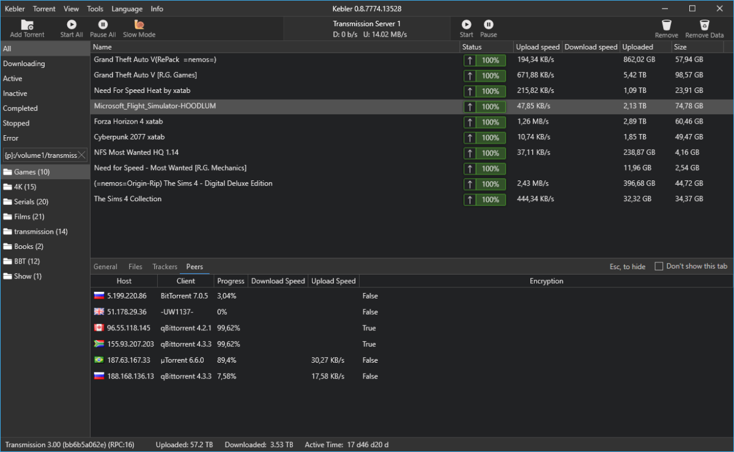
Task: Start all torrents with Start All
Action: [72, 28]
